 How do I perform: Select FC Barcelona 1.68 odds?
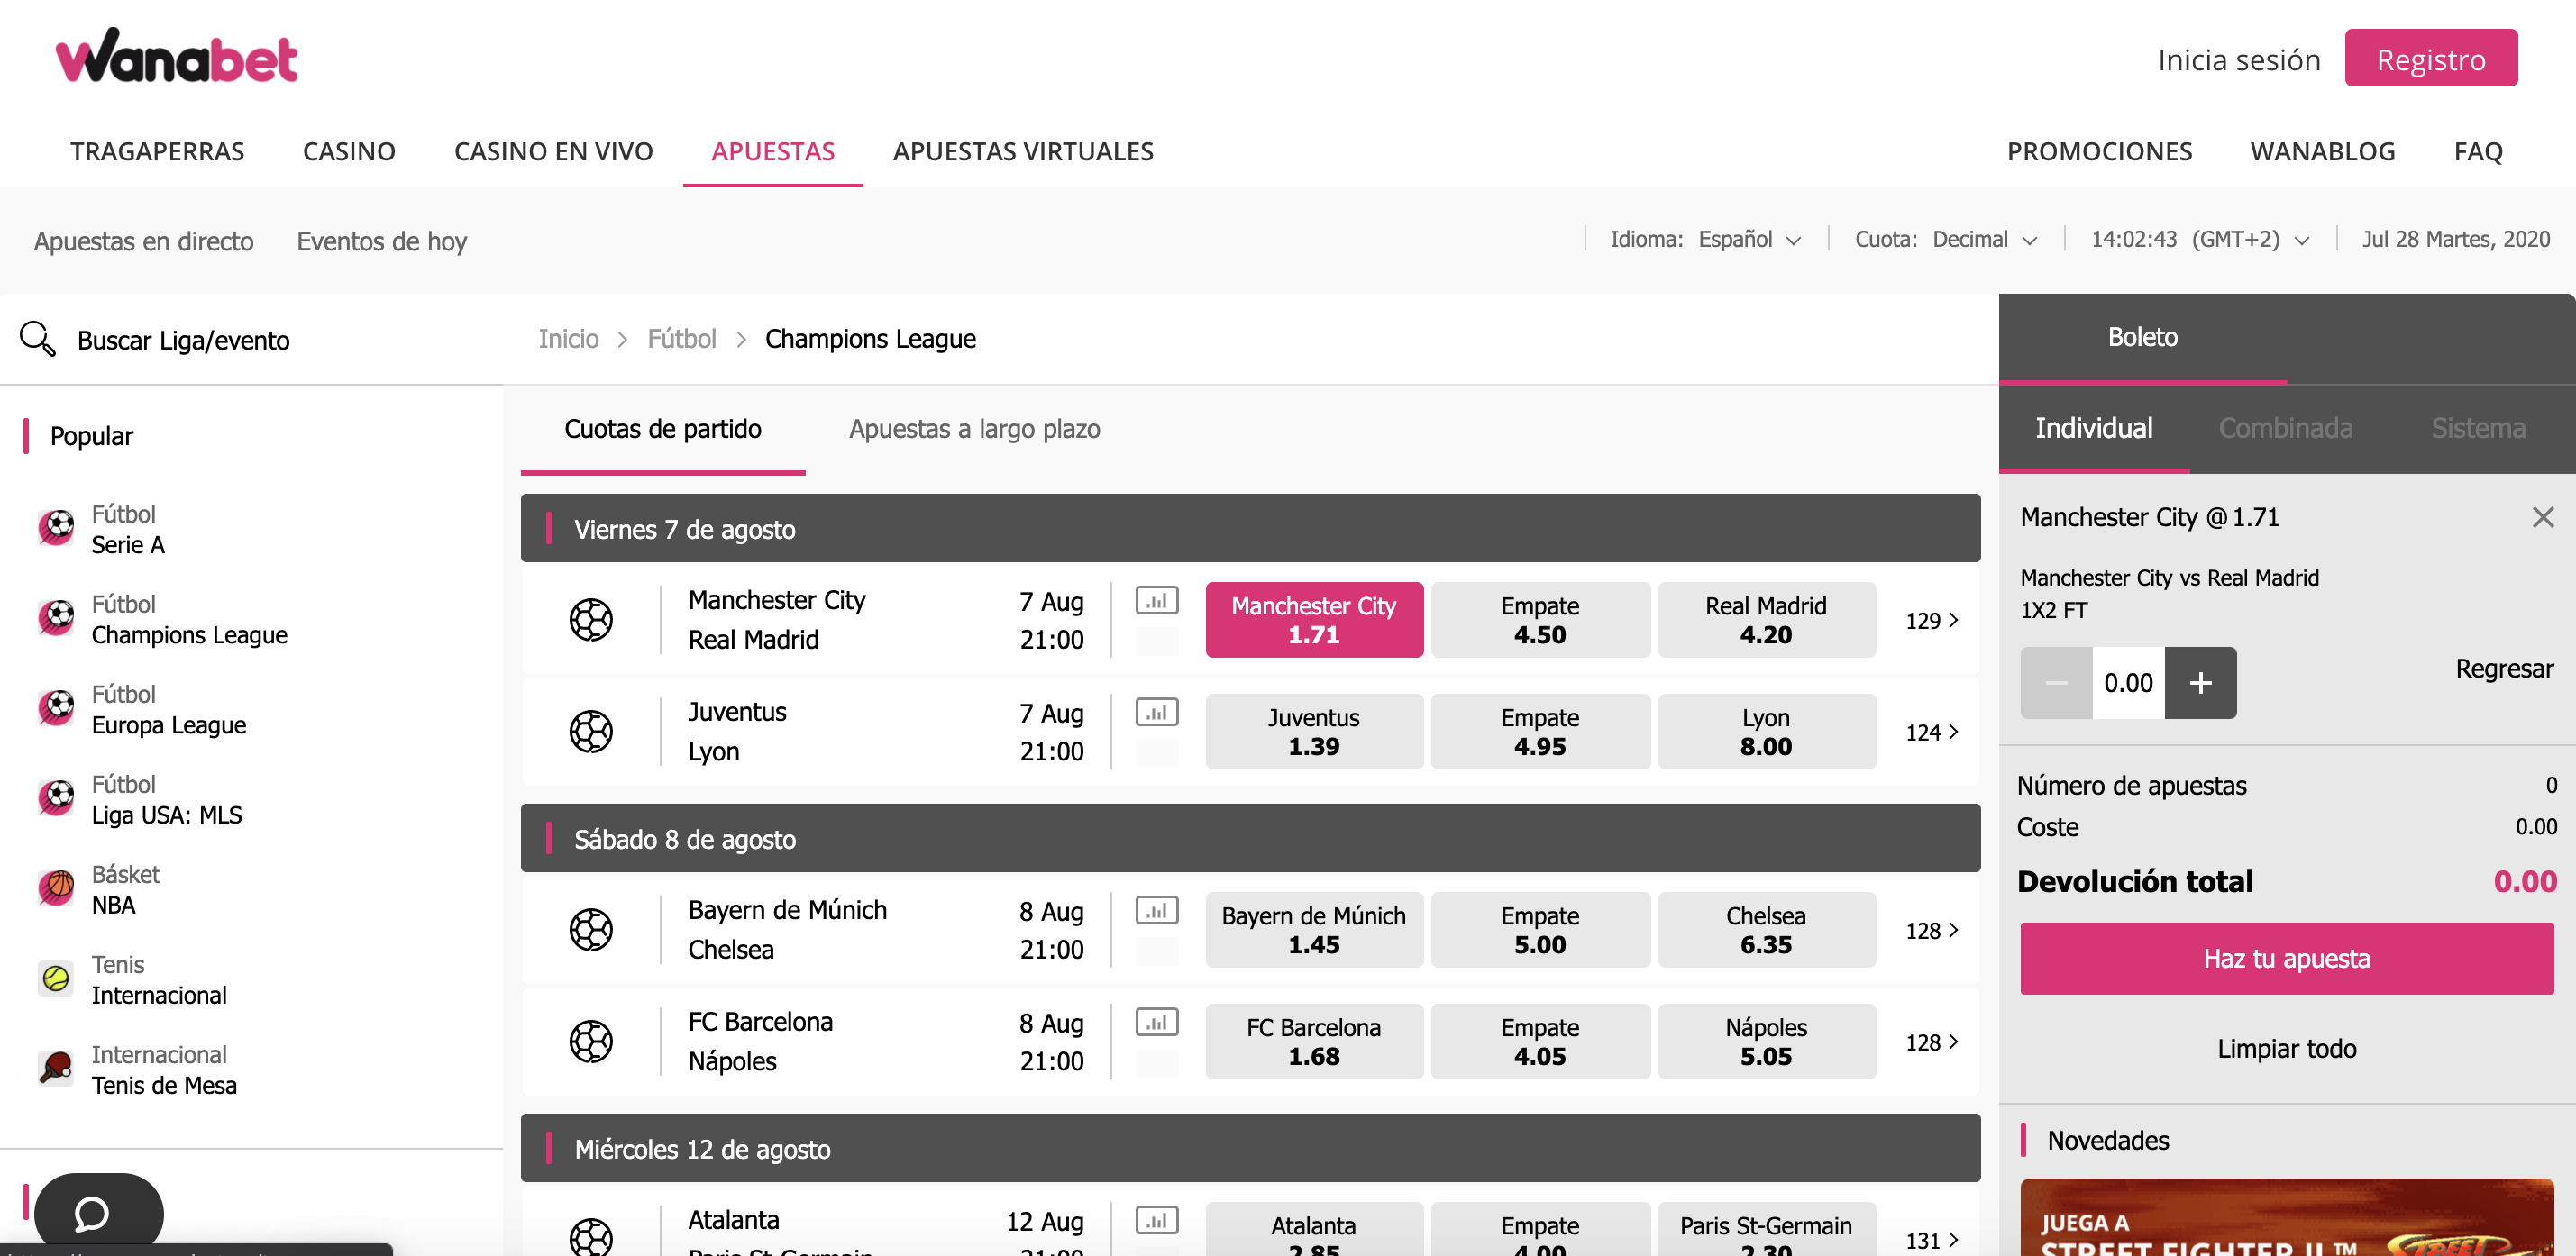pyautogui.click(x=1314, y=1042)
